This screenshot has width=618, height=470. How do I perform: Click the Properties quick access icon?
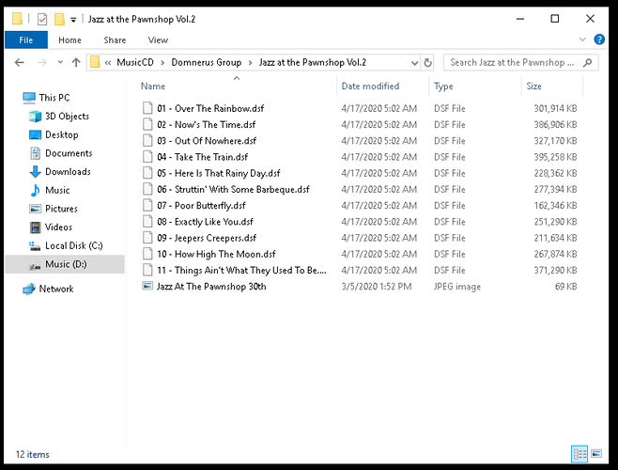(42, 19)
